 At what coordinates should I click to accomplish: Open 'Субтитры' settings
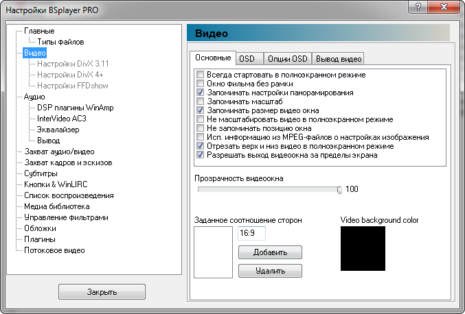click(x=41, y=173)
